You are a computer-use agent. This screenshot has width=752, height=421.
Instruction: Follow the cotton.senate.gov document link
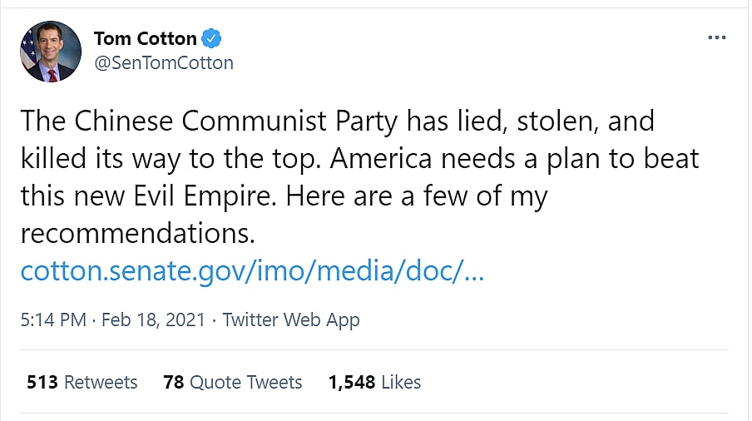pos(252,271)
